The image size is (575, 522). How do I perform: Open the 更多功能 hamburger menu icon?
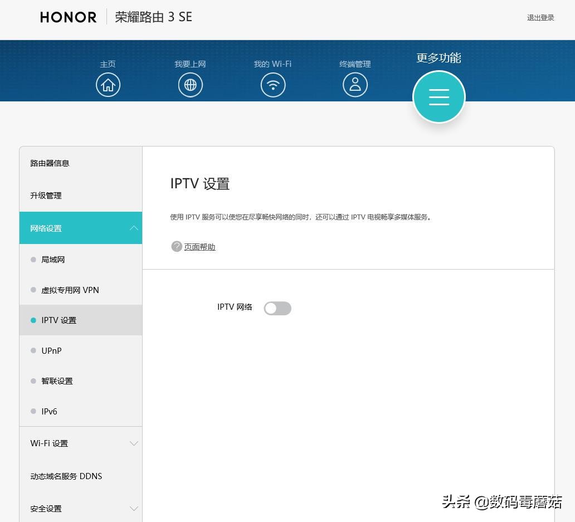point(438,97)
